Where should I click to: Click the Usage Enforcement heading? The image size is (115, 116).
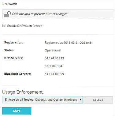tap(22, 92)
